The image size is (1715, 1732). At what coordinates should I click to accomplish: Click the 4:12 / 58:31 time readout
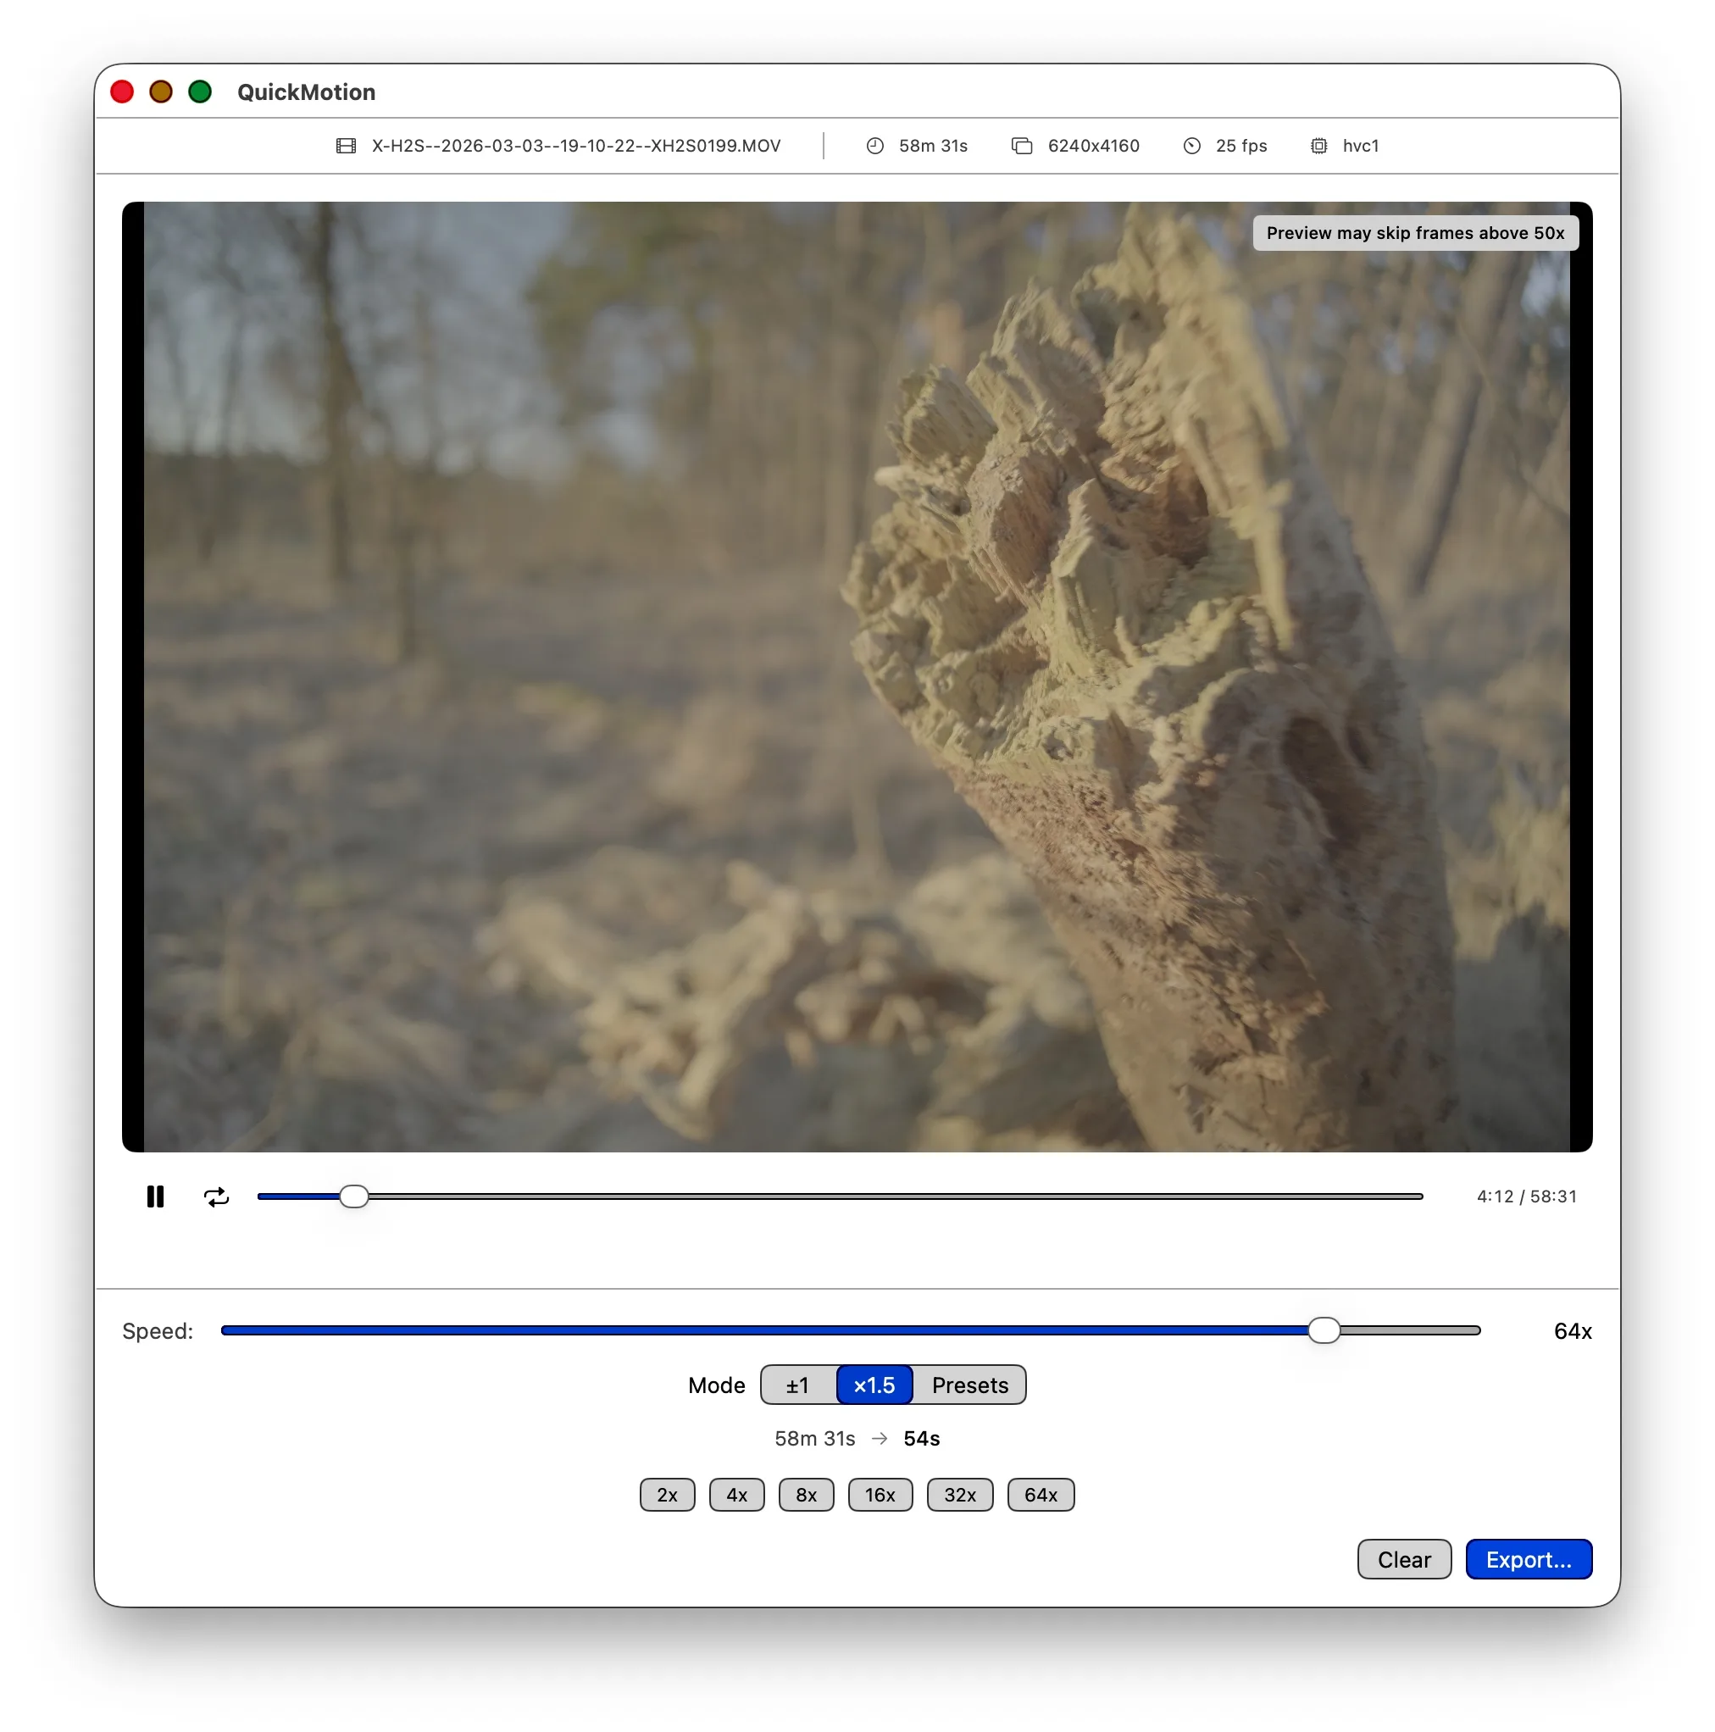tap(1526, 1196)
